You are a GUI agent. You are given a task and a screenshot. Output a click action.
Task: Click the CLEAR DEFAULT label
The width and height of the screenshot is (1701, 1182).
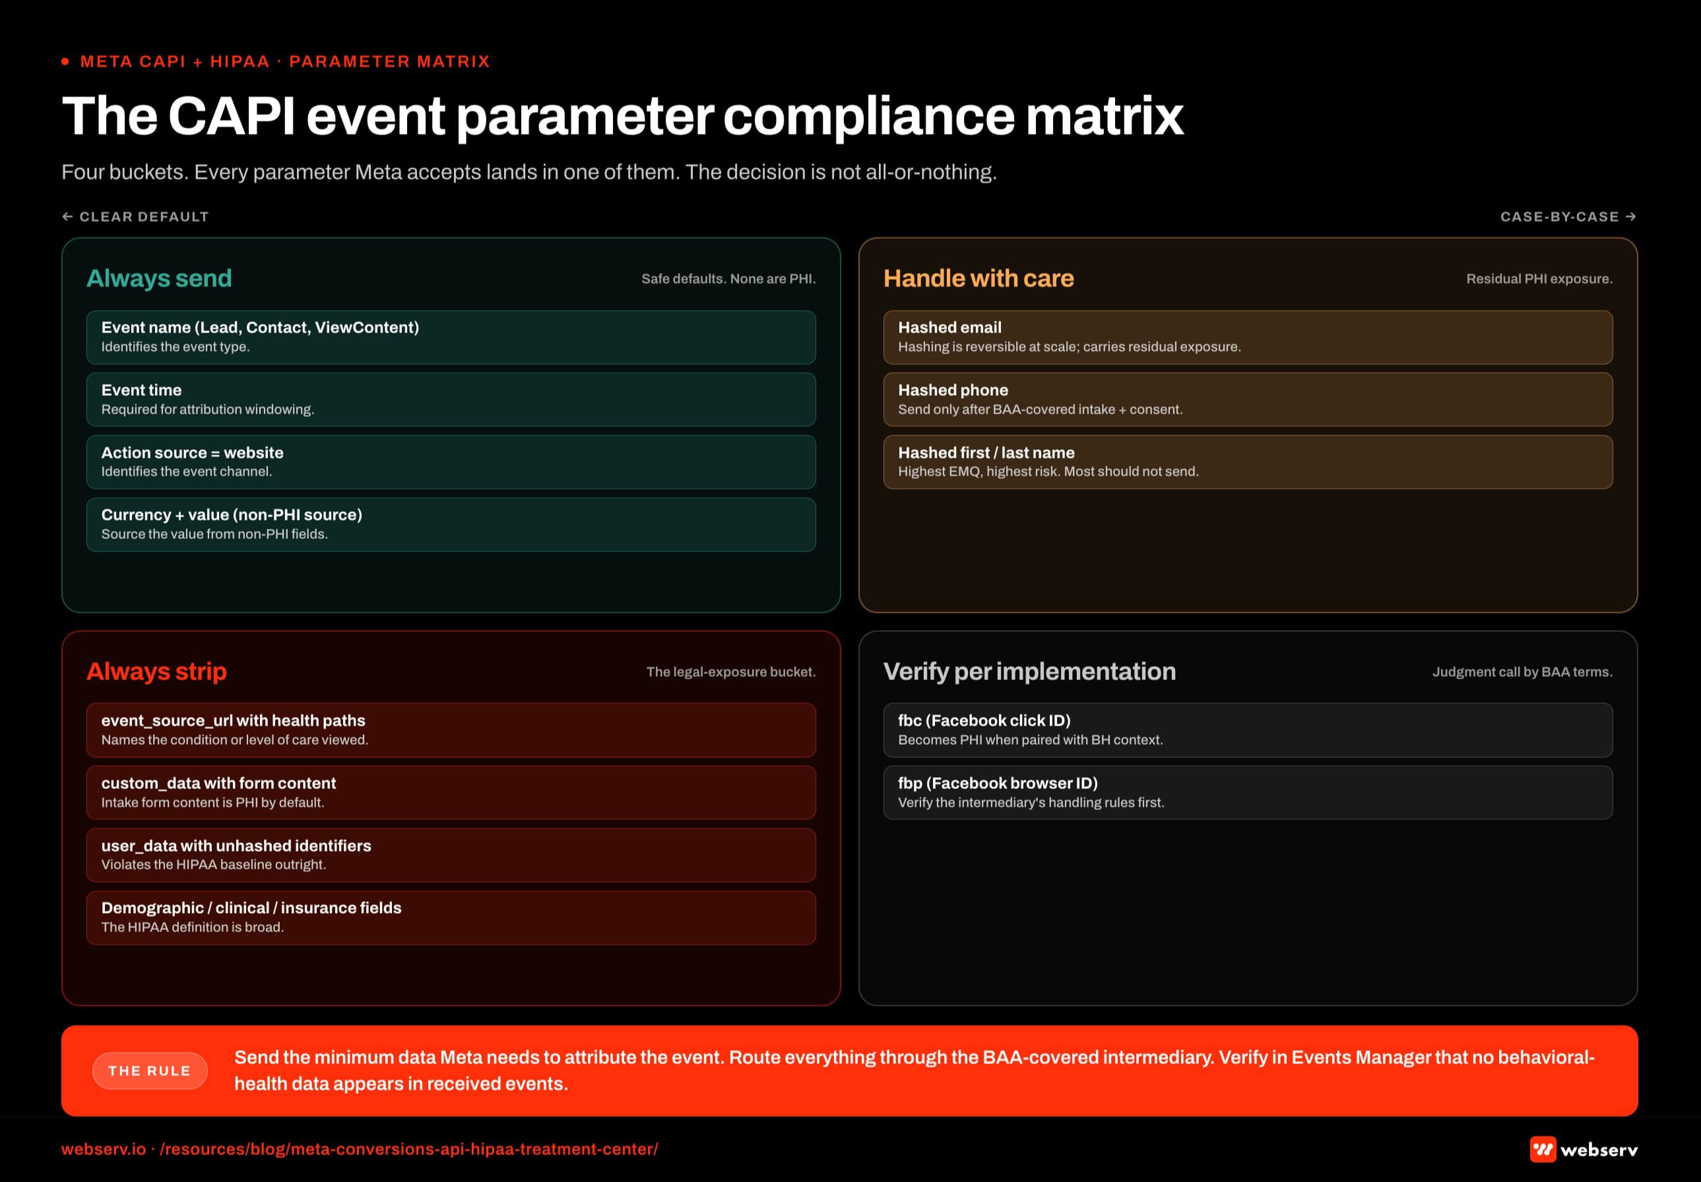click(x=144, y=216)
